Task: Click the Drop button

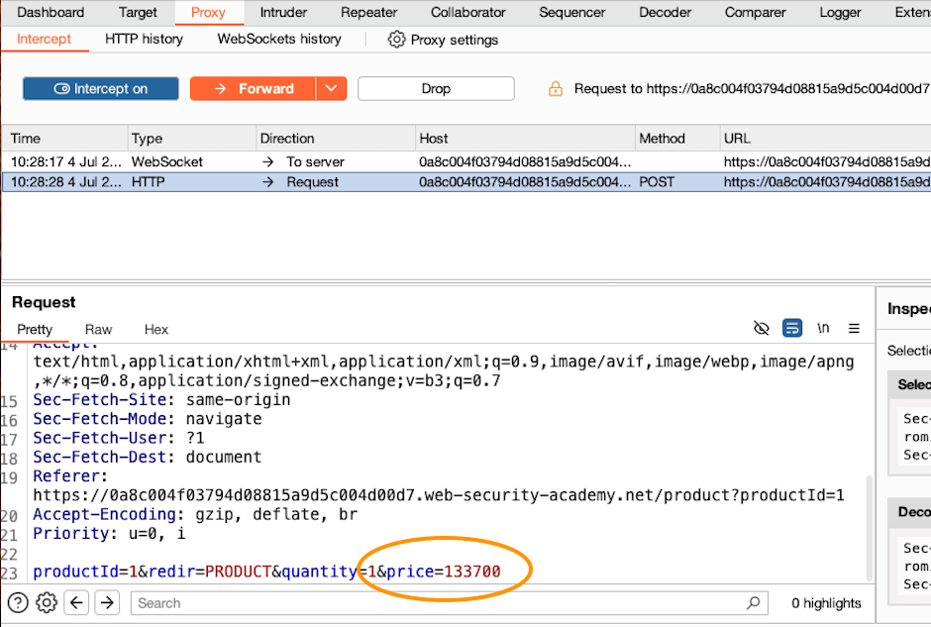Action: (435, 88)
